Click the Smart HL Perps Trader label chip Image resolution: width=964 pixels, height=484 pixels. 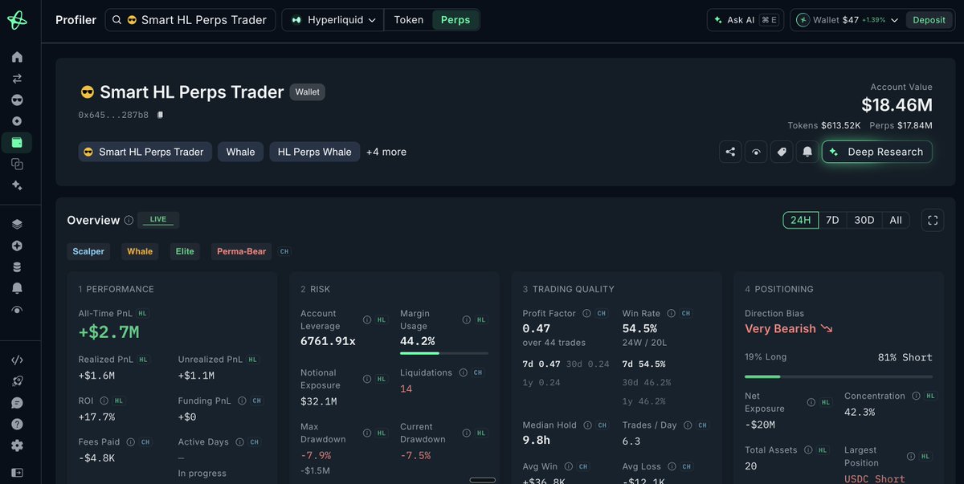tap(145, 152)
